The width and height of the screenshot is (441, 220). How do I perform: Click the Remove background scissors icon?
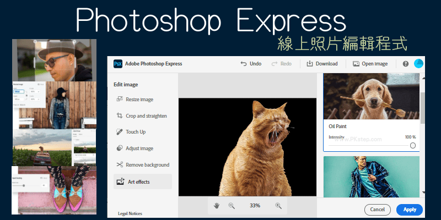[120, 164]
